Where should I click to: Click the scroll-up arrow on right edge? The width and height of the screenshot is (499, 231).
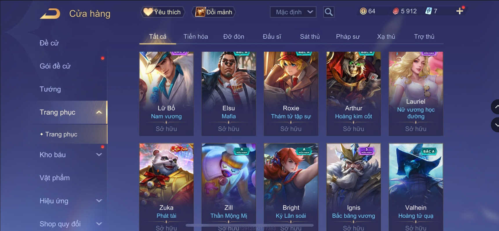pyautogui.click(x=496, y=107)
